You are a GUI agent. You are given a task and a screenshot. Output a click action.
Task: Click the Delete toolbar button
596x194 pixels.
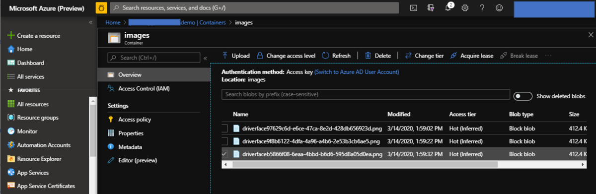[378, 56]
